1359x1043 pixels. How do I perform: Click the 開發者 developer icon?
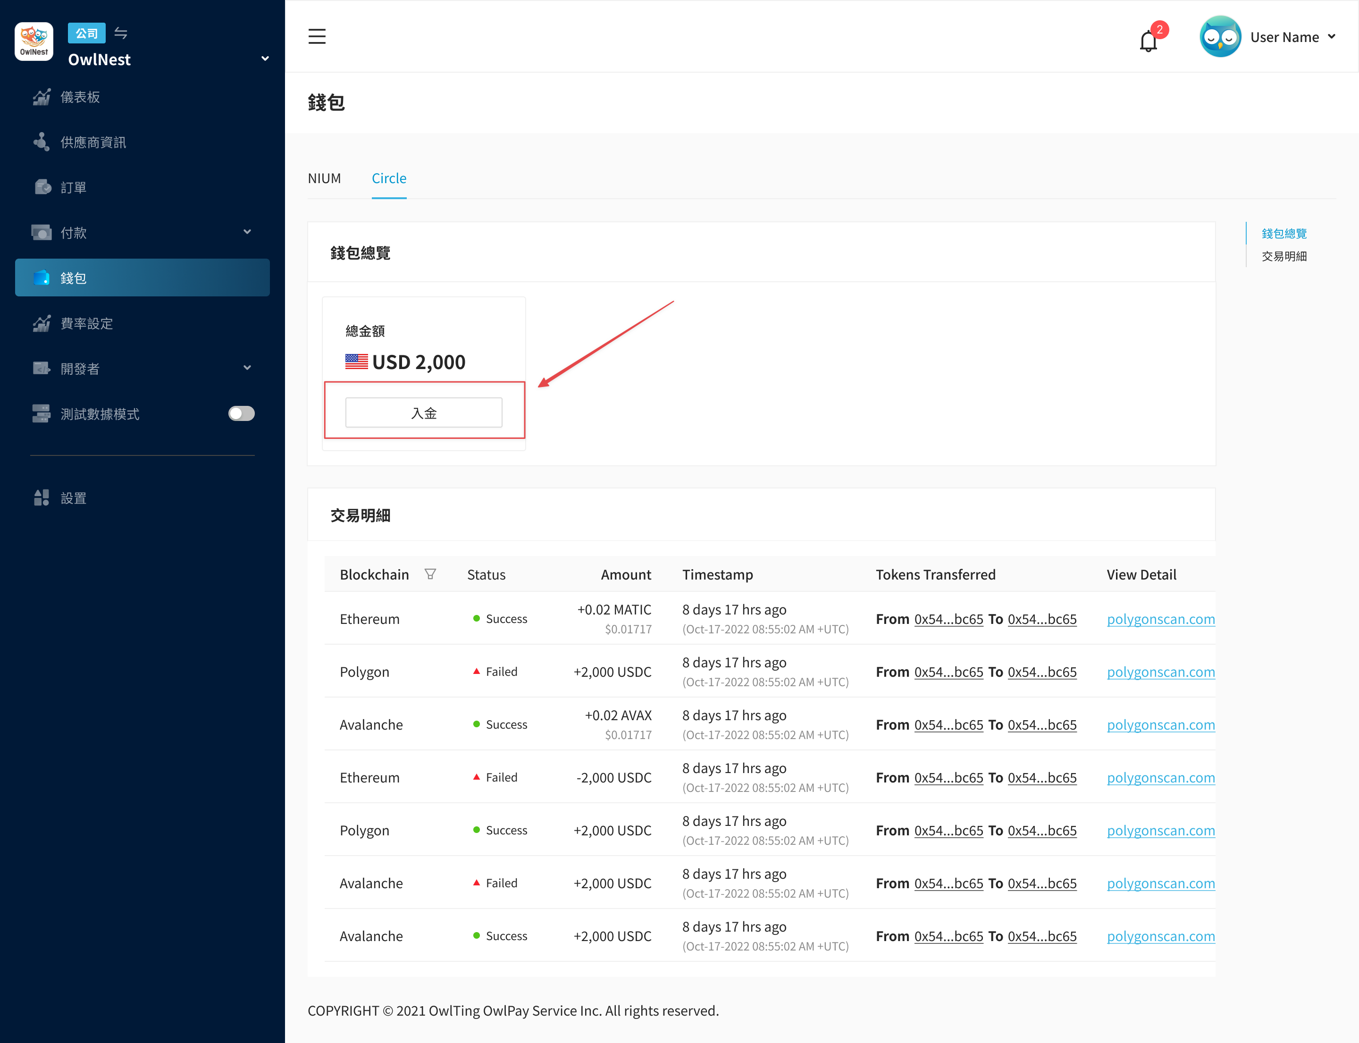pyautogui.click(x=42, y=368)
